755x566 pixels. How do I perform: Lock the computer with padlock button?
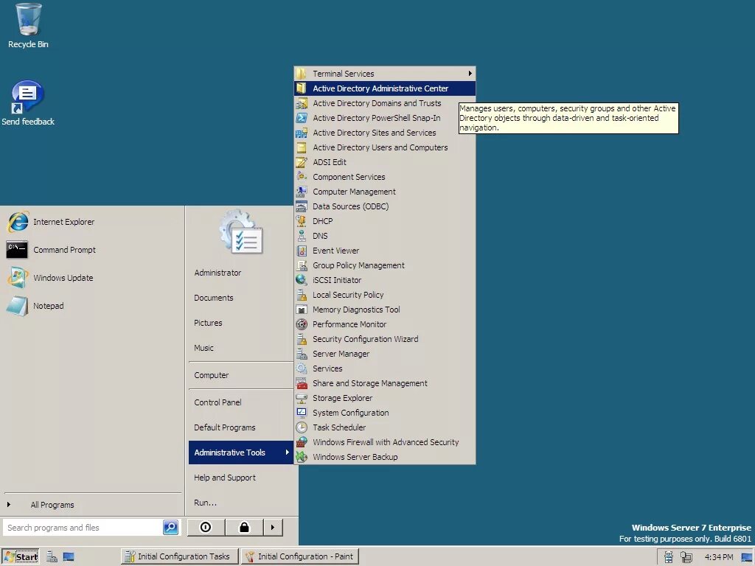pos(244,528)
